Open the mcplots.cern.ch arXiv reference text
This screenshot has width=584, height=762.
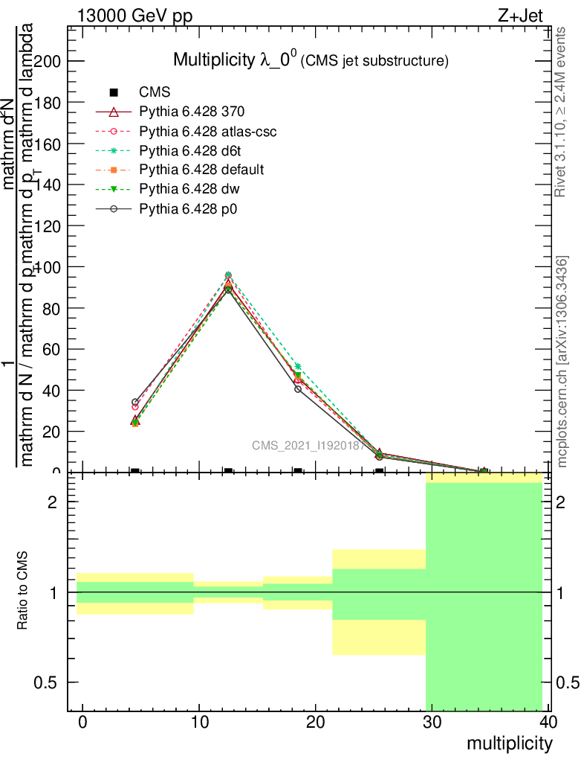pyautogui.click(x=562, y=362)
